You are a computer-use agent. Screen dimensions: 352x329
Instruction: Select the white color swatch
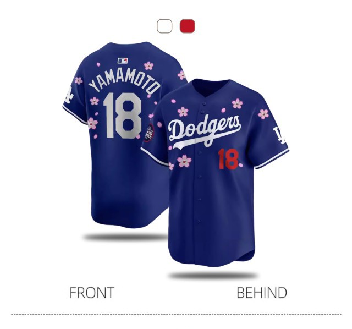tap(164, 26)
